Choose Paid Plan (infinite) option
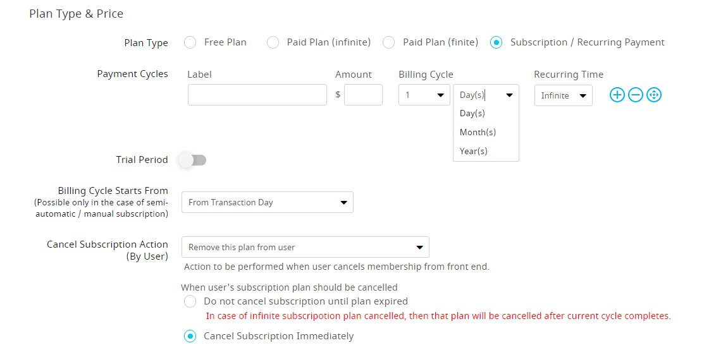 (x=273, y=42)
